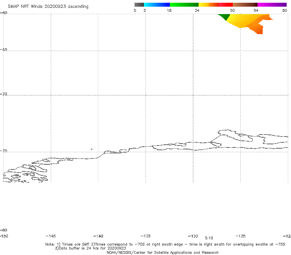This screenshot has width=291, height=255.
Task: Click the color bar label '18'
Action: (x=169, y=10)
